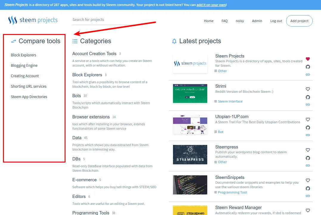
Task: Open SteemSnippets project title
Action: click(230, 177)
